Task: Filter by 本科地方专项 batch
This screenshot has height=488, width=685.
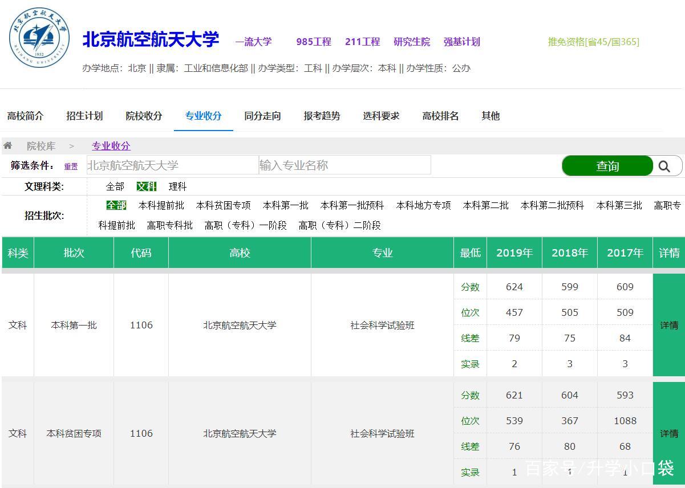Action: pyautogui.click(x=424, y=205)
